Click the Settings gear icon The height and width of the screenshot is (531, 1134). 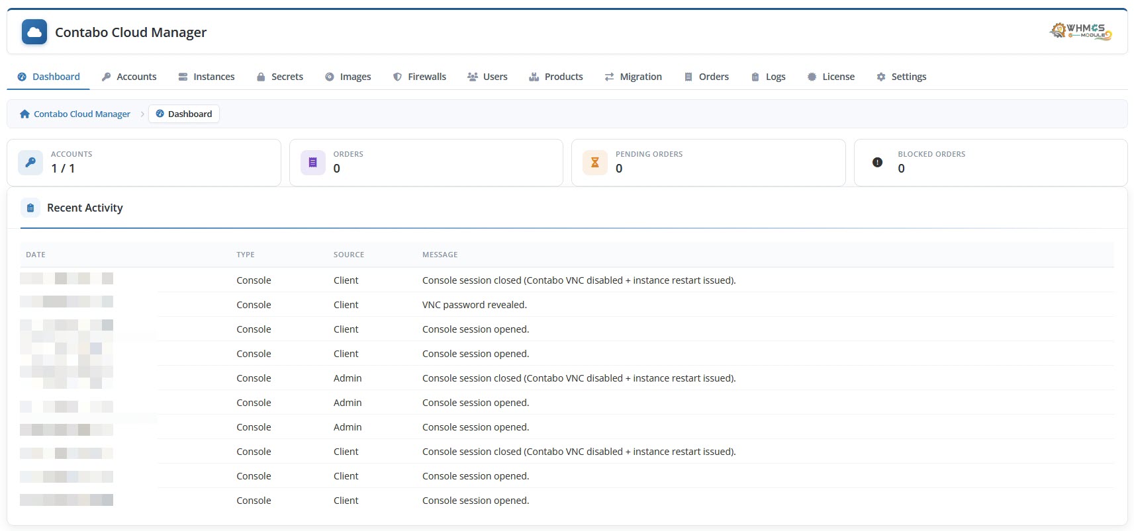coord(881,77)
